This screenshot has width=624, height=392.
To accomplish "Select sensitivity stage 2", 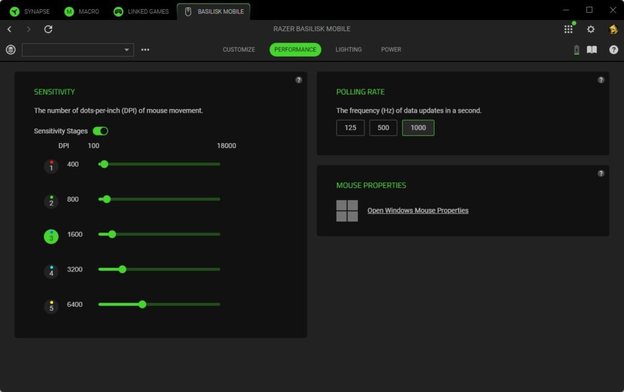I will tap(51, 201).
